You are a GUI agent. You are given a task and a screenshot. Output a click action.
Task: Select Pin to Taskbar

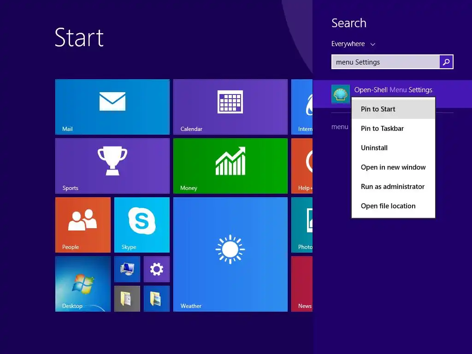pos(393,129)
